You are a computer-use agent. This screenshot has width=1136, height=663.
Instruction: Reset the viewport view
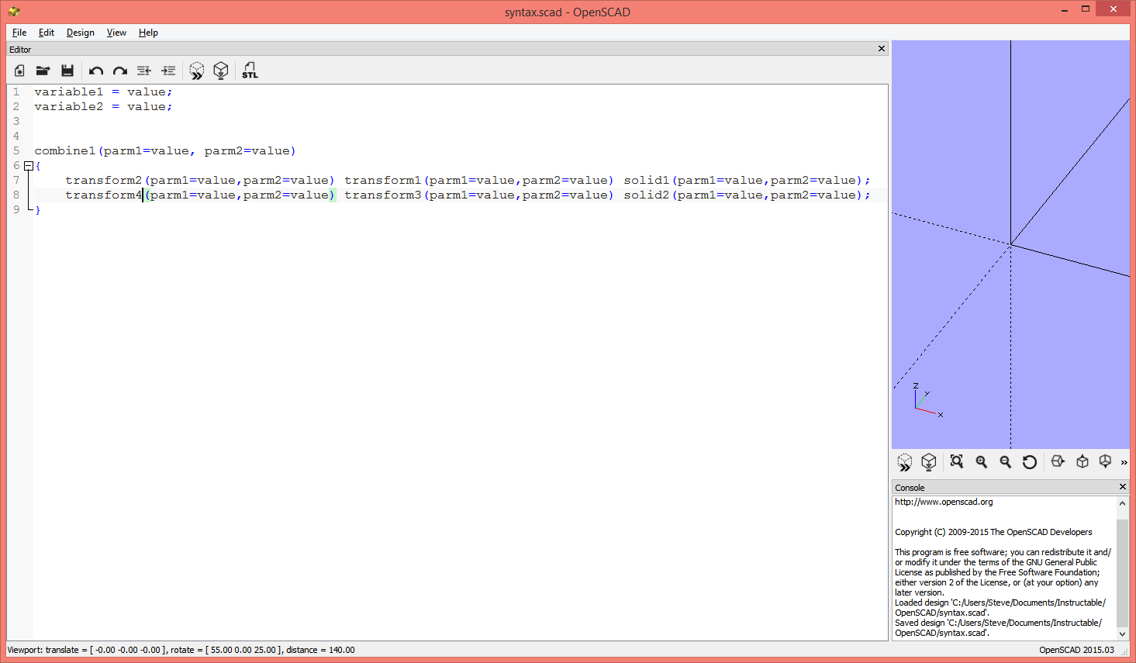(1029, 461)
